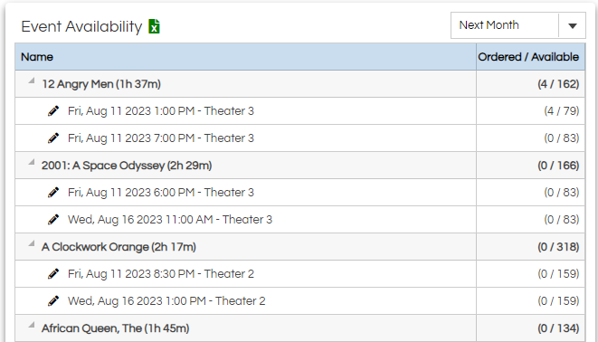This screenshot has width=598, height=342.
Task: Collapse the A Clockwork Orange group
Action: [x=32, y=243]
